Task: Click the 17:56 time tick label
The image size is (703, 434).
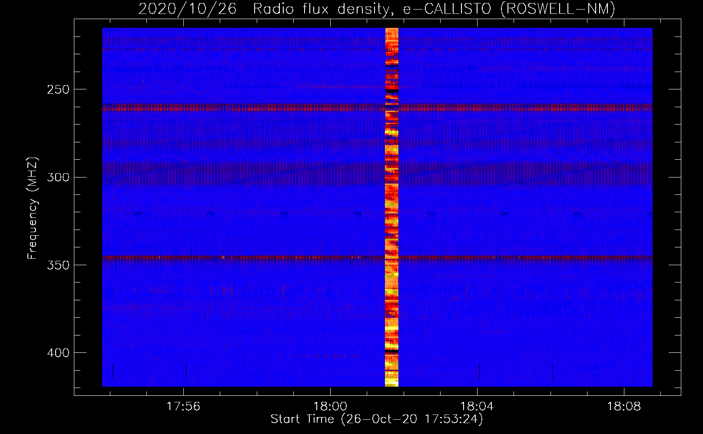Action: (183, 407)
